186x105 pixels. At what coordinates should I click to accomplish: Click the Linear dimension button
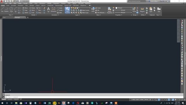60,8
